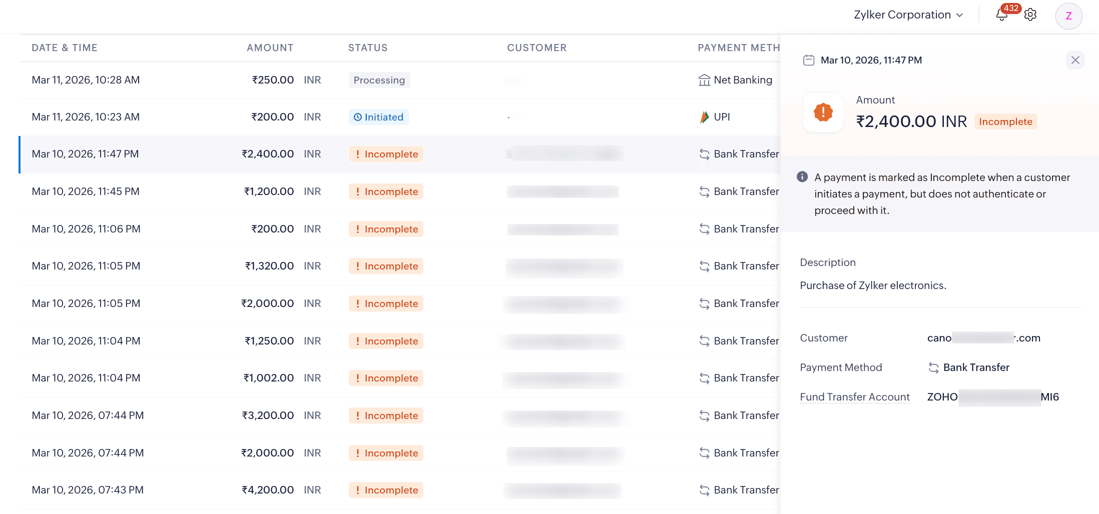Click the info icon in the Incomplete explanation
Image resolution: width=1099 pixels, height=514 pixels.
pyautogui.click(x=802, y=177)
